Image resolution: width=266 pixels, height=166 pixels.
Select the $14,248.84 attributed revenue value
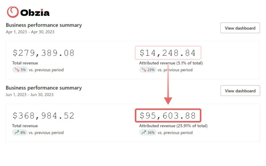168,53
